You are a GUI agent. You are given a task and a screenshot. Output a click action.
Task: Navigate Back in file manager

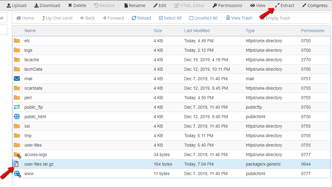coord(87,18)
